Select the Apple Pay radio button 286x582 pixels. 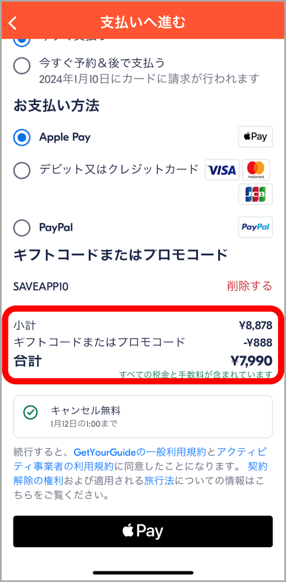(21, 138)
